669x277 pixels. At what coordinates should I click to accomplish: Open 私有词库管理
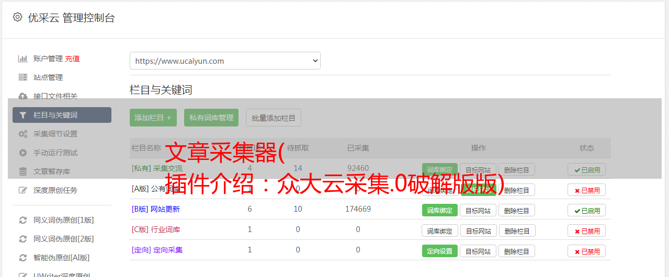point(211,118)
